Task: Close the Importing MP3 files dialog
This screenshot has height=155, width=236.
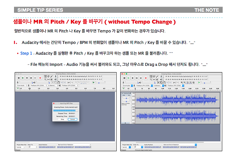Action: pyautogui.click(x=54, y=103)
